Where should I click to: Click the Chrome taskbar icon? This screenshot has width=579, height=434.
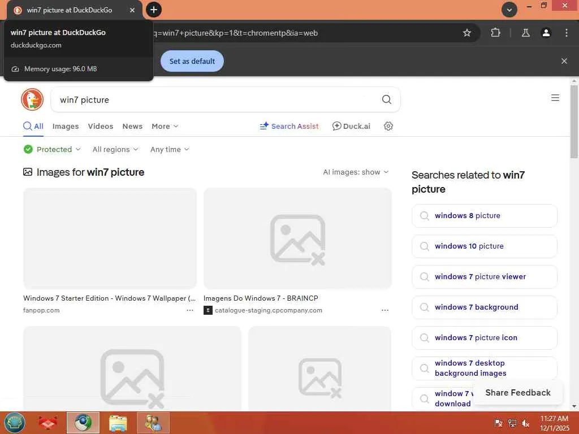point(83,423)
